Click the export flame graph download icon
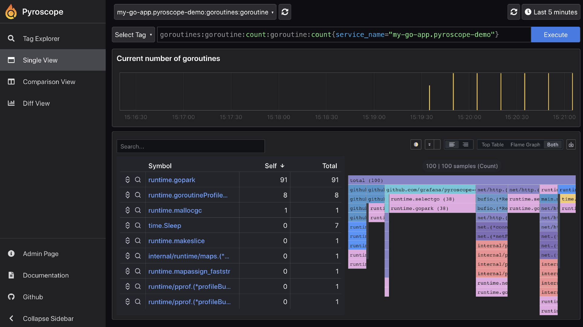The height and width of the screenshot is (327, 583). pos(571,145)
